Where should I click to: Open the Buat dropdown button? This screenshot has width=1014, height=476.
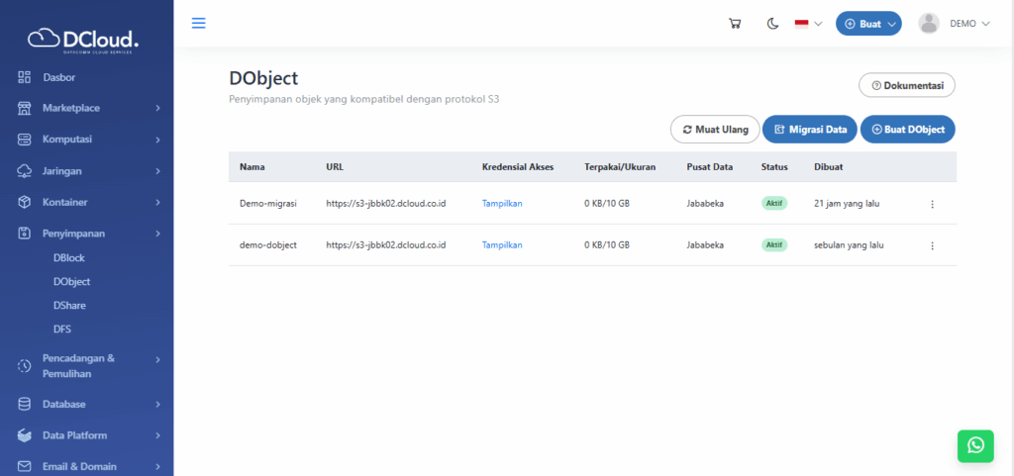pyautogui.click(x=868, y=24)
